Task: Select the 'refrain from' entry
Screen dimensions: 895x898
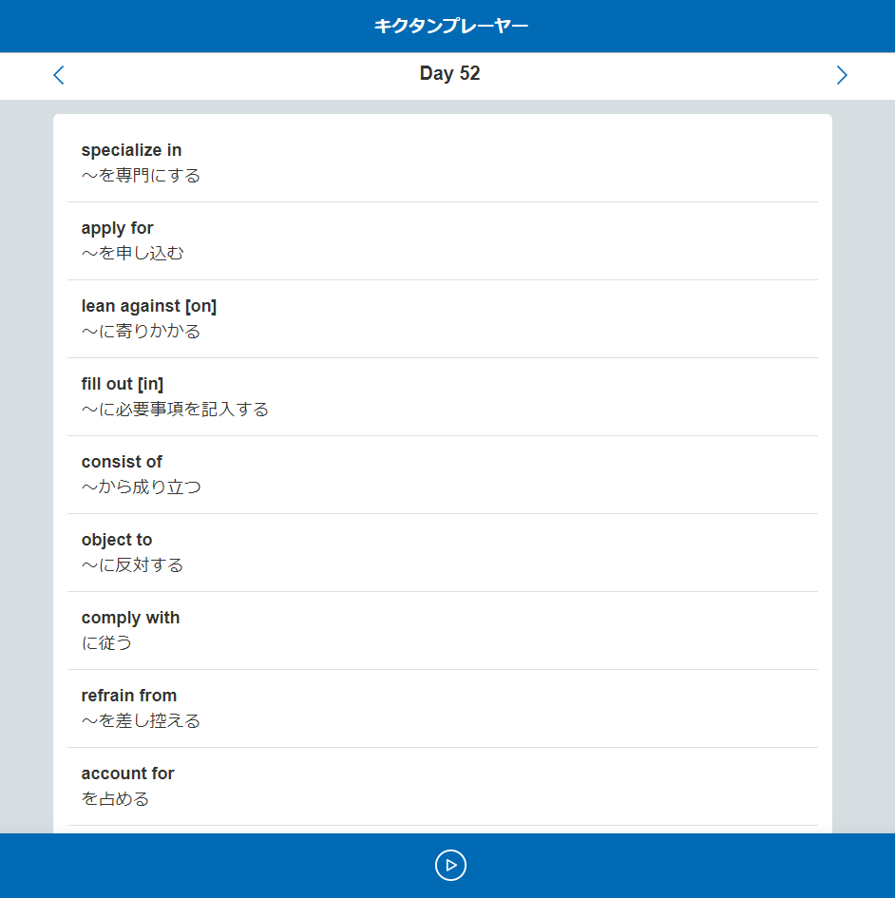Action: click(129, 696)
